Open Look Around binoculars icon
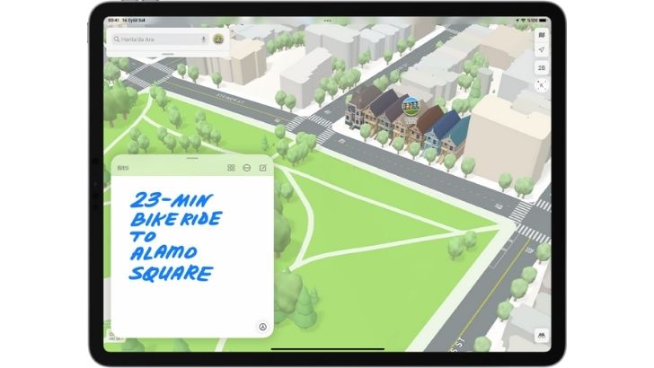 (x=541, y=334)
